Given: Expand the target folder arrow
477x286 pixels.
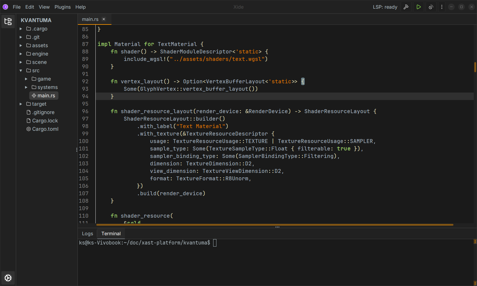Looking at the screenshot, I should coord(21,104).
